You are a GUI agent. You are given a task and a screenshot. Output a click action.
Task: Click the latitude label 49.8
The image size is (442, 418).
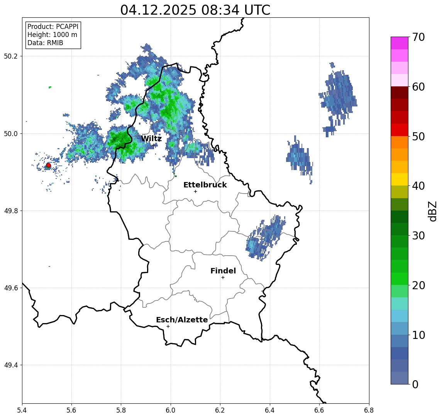11,211
